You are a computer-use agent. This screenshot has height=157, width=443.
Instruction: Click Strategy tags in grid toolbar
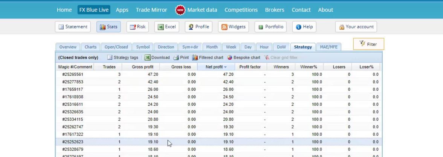pyautogui.click(x=122, y=58)
